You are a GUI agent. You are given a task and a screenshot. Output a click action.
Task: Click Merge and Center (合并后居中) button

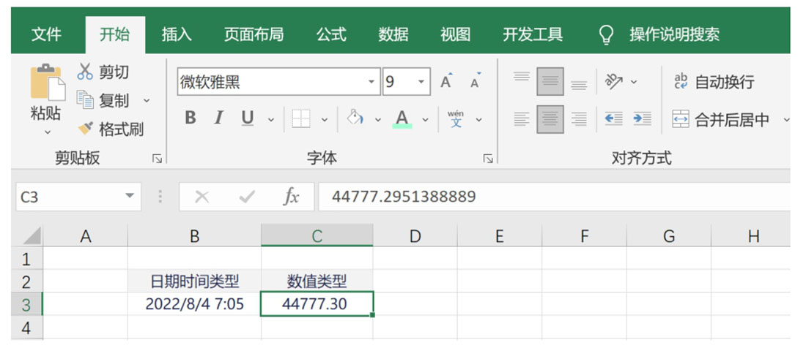tap(721, 119)
